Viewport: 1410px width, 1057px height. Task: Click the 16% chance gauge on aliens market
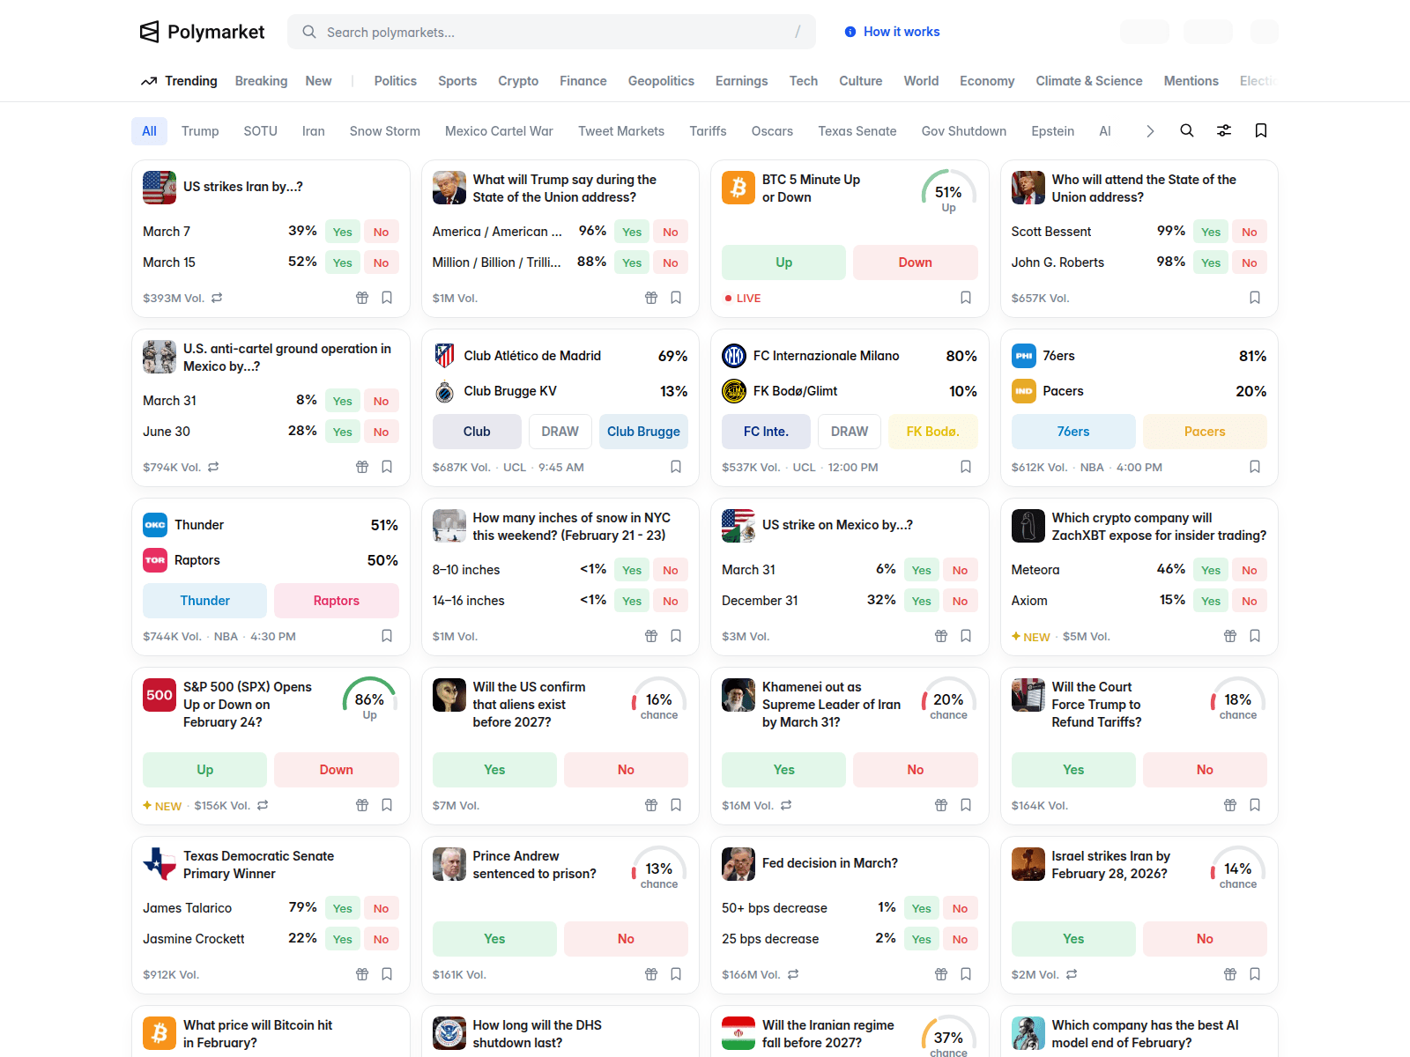(x=659, y=699)
